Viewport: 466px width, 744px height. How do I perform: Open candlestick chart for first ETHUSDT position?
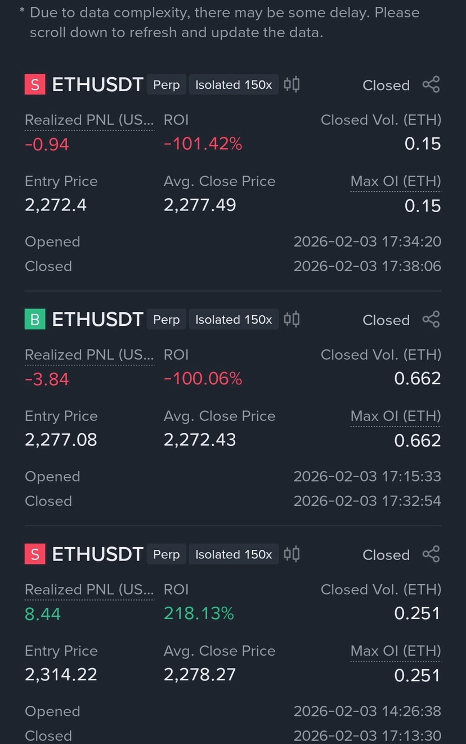click(292, 84)
